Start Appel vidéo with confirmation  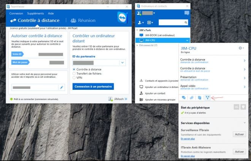point(213,87)
